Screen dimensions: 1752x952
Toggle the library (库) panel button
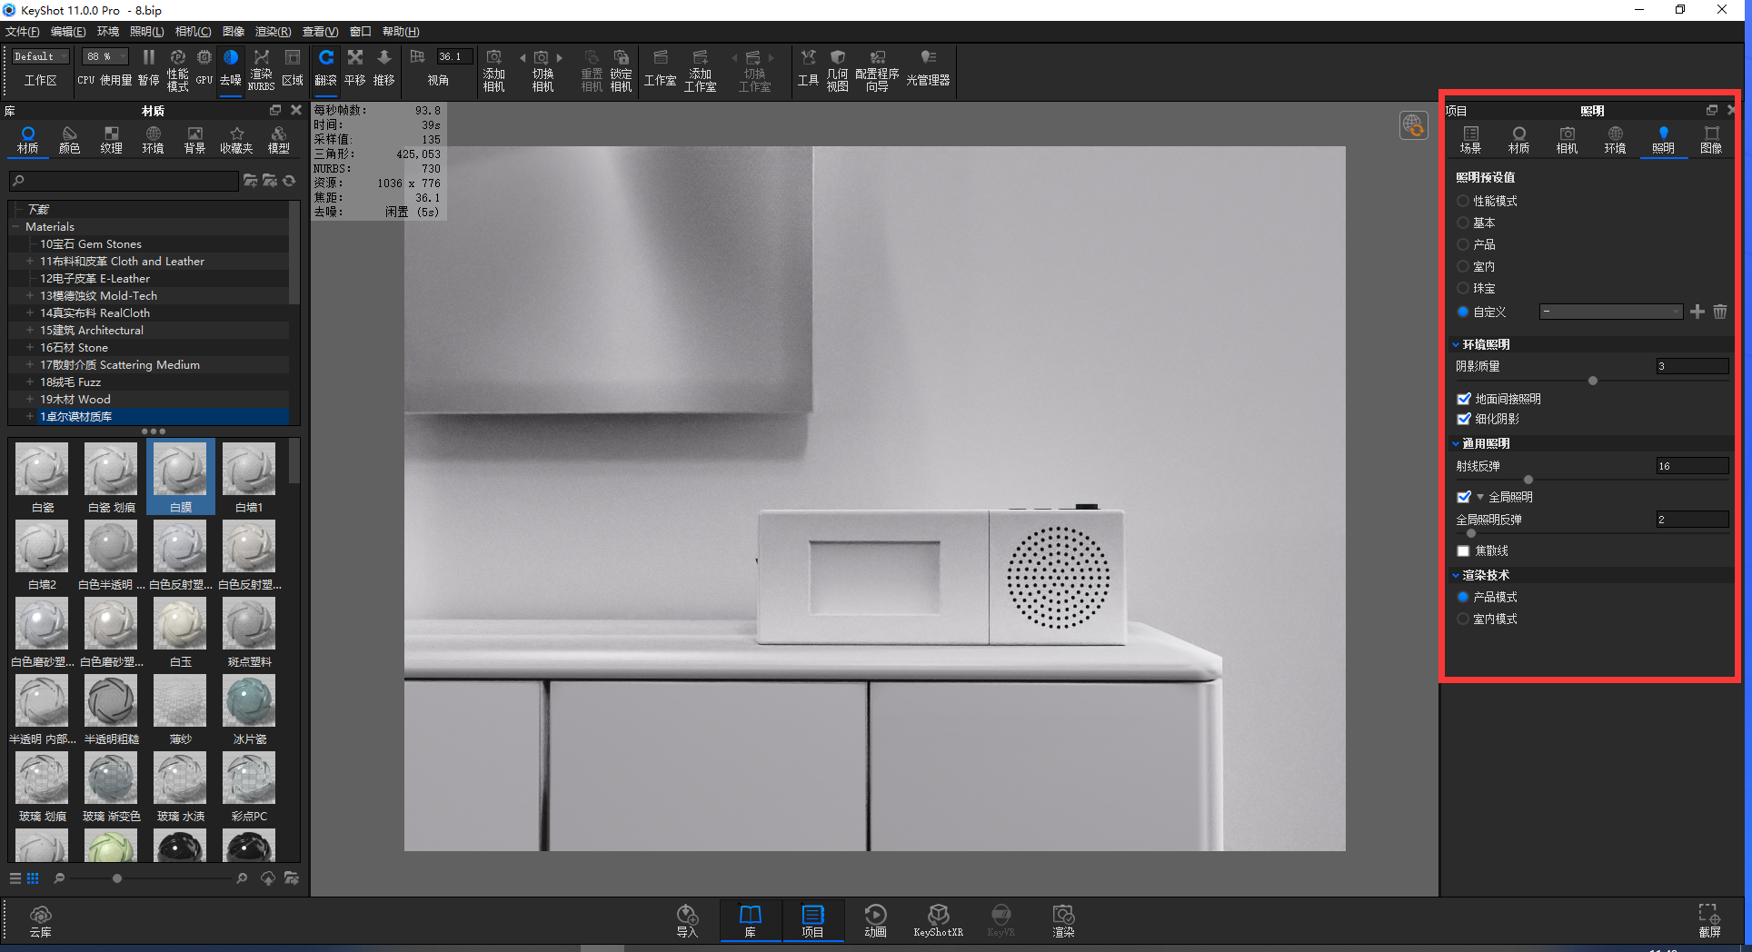[751, 920]
